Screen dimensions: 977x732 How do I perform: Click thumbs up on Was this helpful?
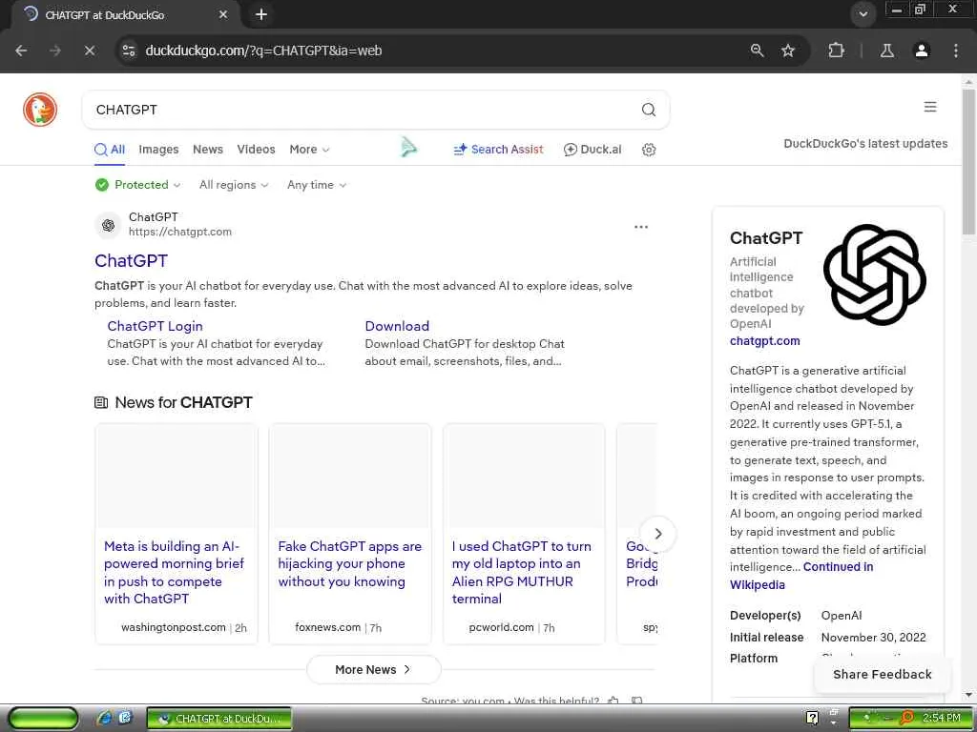[x=613, y=701]
